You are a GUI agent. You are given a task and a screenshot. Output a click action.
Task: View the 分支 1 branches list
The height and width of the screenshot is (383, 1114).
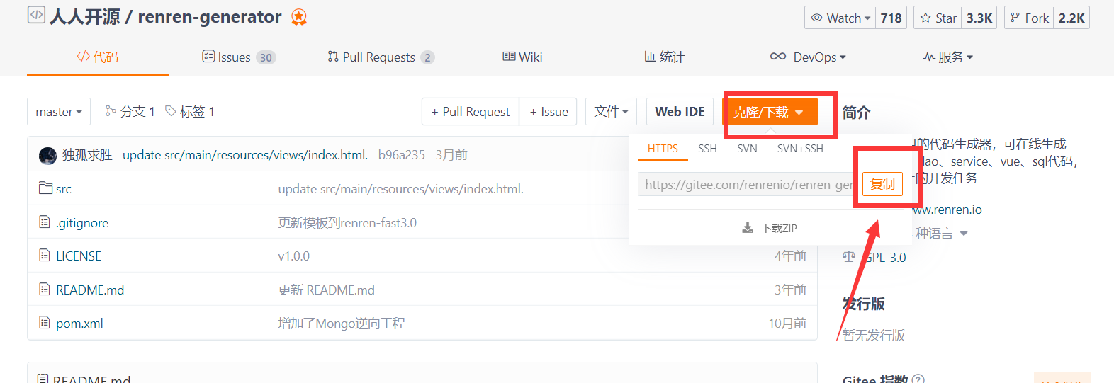[x=130, y=111]
